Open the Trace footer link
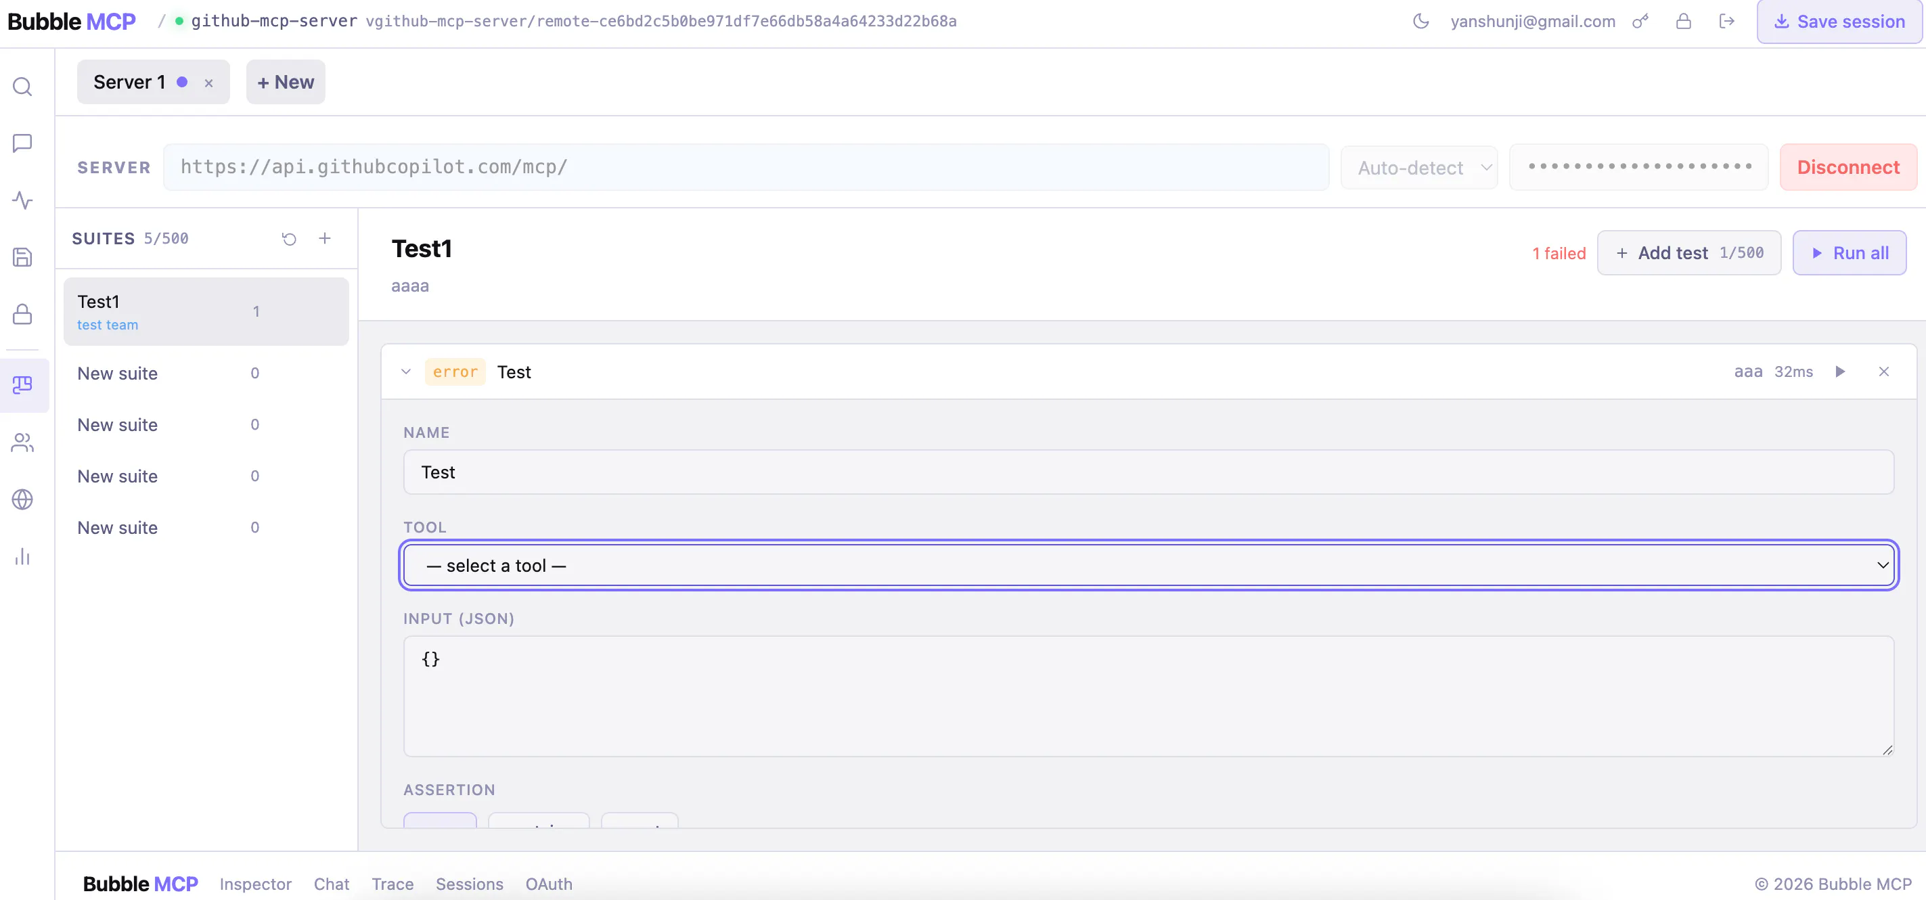Screen dimensions: 1926x900 point(393,884)
